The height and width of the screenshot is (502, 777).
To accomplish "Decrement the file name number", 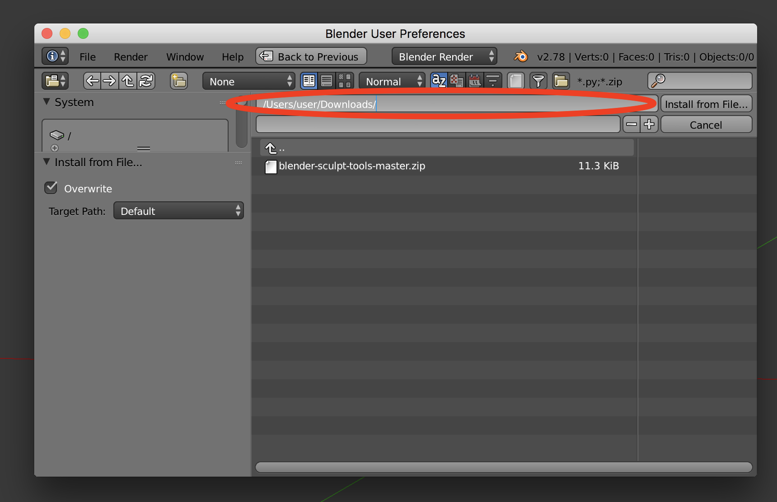I will pyautogui.click(x=632, y=124).
